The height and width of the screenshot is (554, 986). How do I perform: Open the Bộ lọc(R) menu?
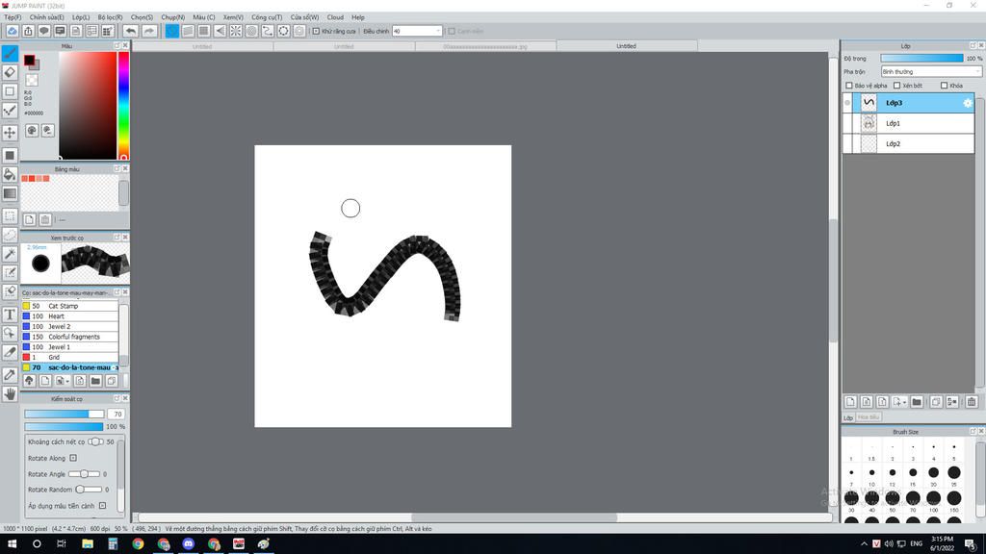pyautogui.click(x=110, y=17)
